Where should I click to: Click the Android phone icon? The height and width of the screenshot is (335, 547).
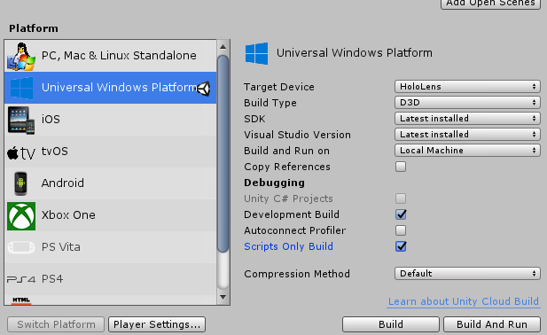point(21,183)
